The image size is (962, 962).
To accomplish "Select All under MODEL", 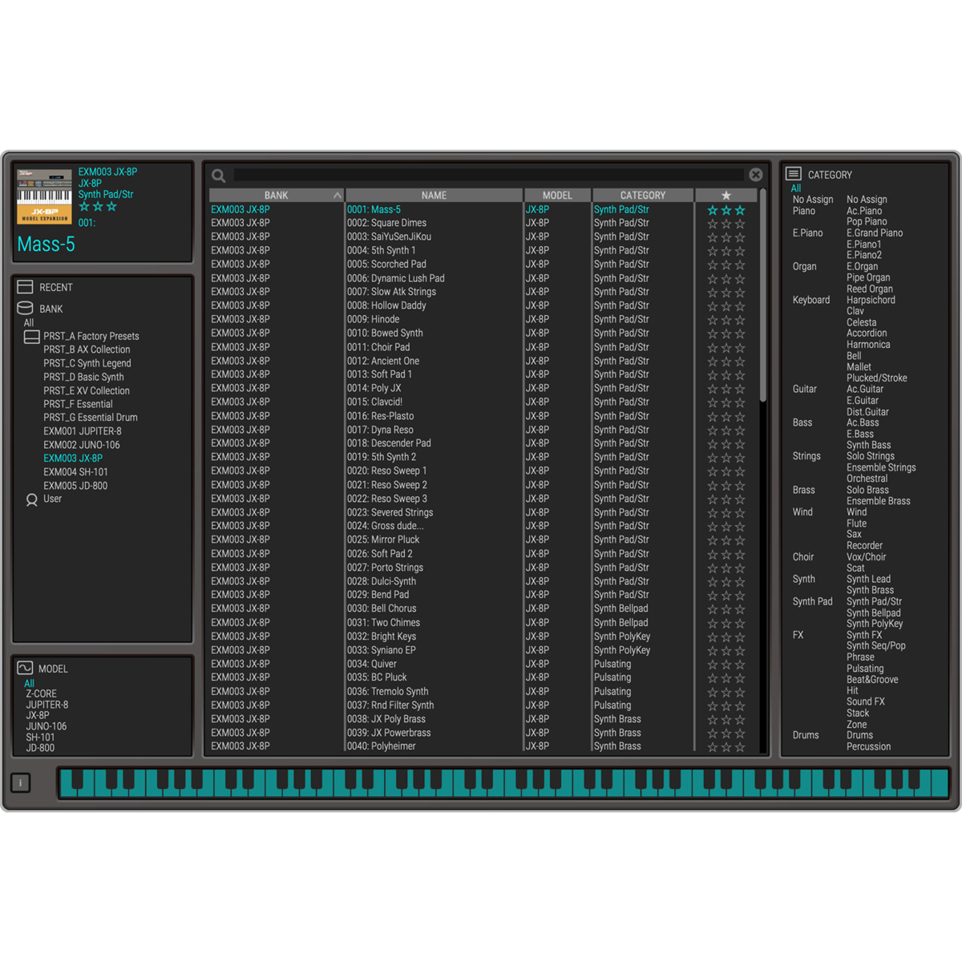I will click(x=29, y=683).
